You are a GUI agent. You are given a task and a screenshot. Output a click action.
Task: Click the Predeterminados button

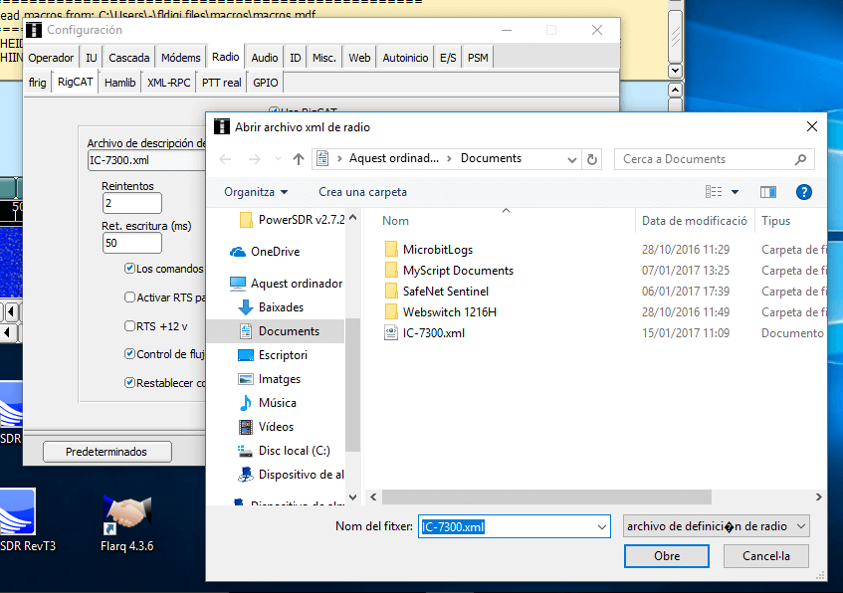pyautogui.click(x=106, y=452)
